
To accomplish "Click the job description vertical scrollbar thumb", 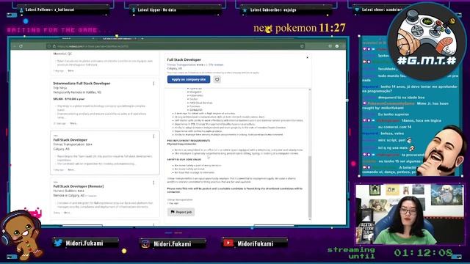I will pyautogui.click(x=310, y=187).
